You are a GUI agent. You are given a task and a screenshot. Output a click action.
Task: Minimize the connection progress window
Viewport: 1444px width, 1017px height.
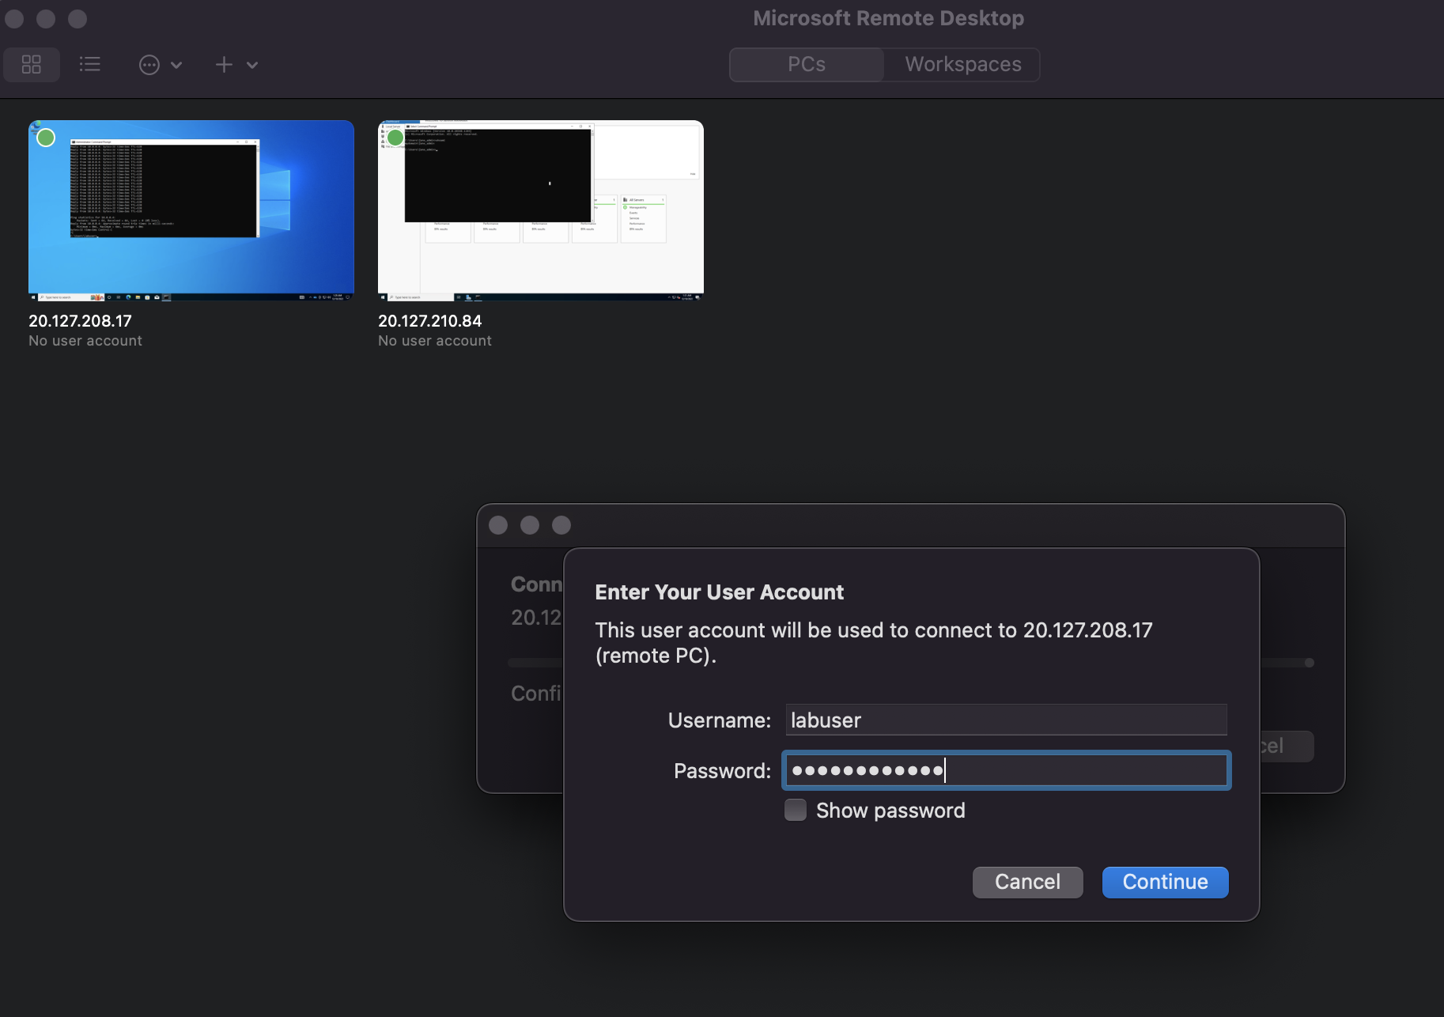(x=530, y=525)
